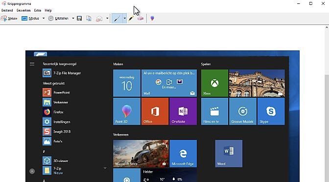Open the OneNote tile

point(183,112)
